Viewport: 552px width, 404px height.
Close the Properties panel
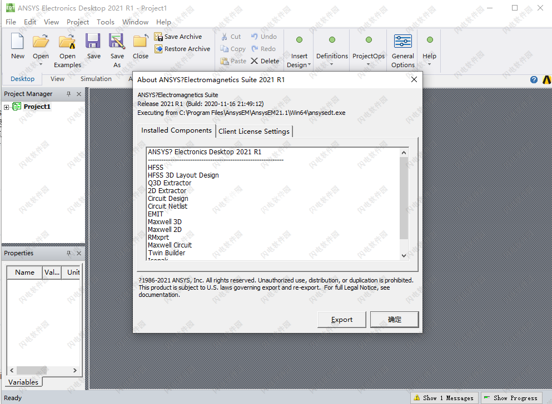click(79, 253)
